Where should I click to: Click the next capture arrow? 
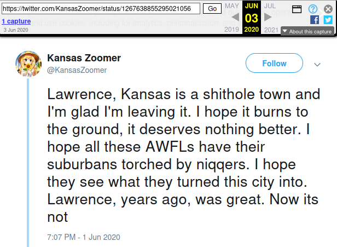point(268,17)
